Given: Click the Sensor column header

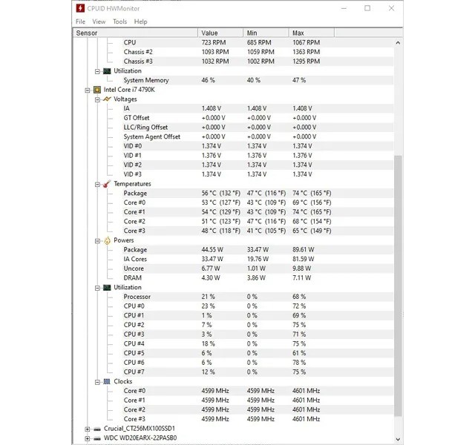Looking at the screenshot, I should [x=135, y=33].
